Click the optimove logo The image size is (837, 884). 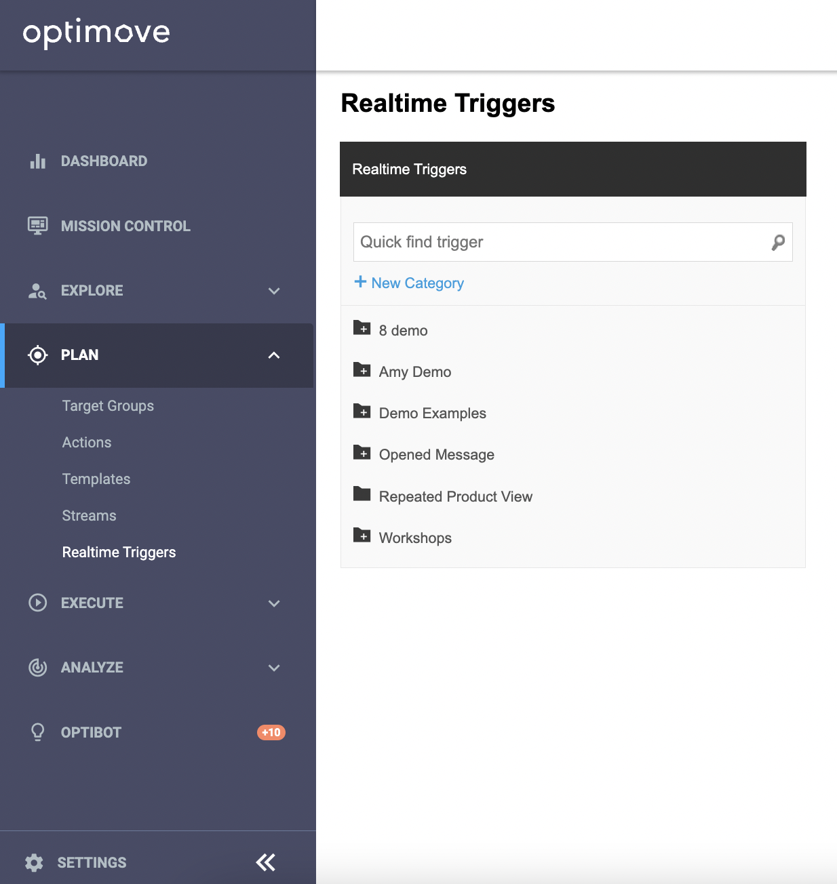96,33
